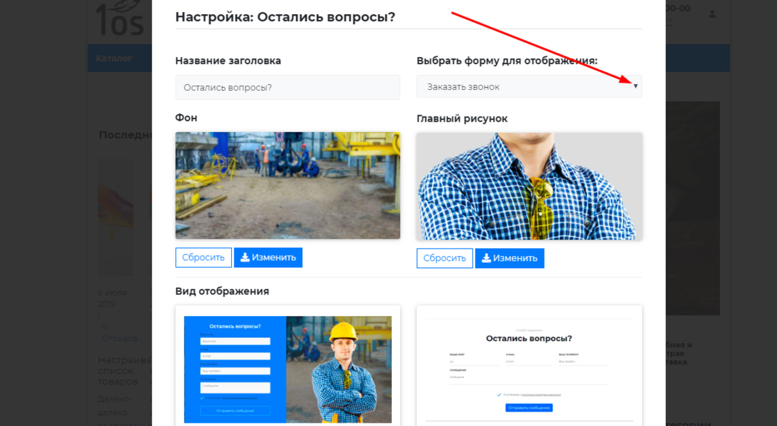Screen dimensions: 777x426
Task: Reset the Главный рисунок image with 'Сбросить'
Action: pos(445,258)
